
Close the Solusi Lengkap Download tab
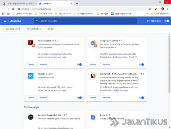point(35,4)
